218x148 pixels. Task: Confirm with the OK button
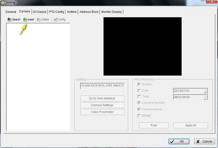coord(179,141)
